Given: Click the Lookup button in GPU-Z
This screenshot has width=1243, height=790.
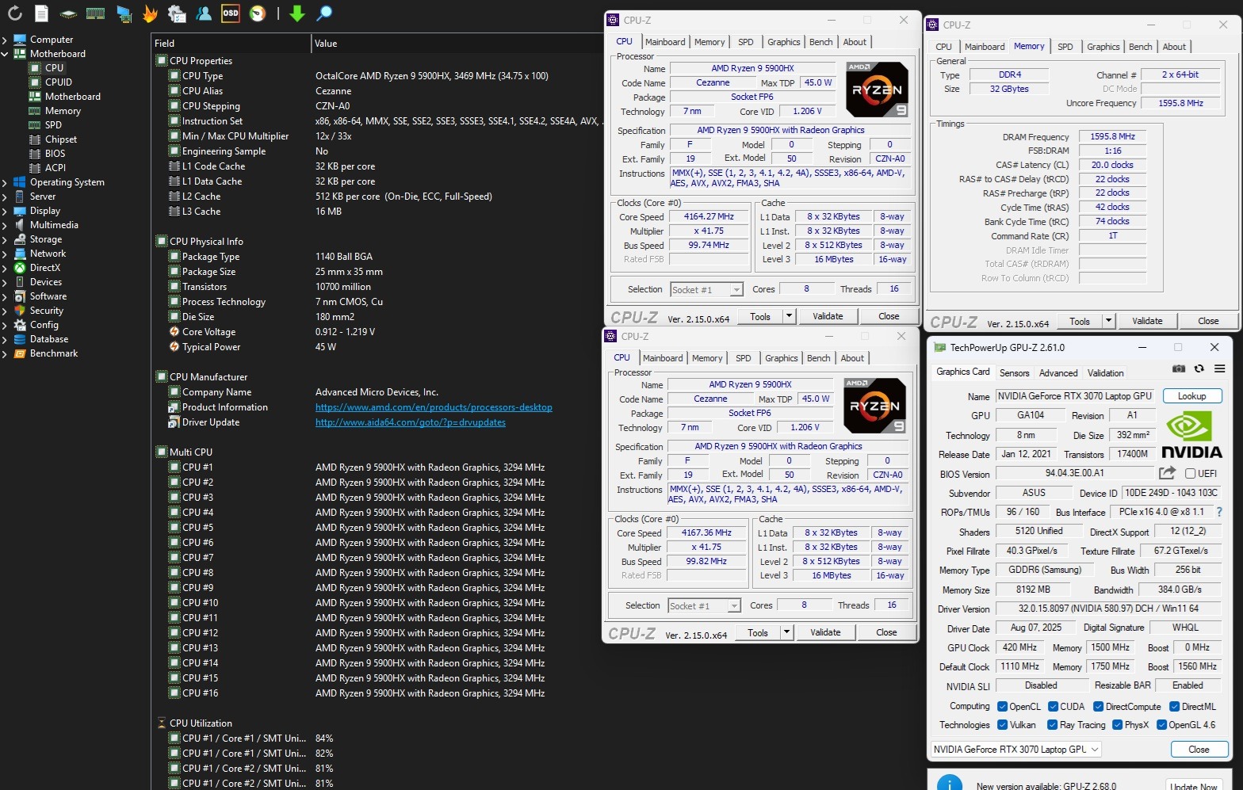Looking at the screenshot, I should (1191, 396).
